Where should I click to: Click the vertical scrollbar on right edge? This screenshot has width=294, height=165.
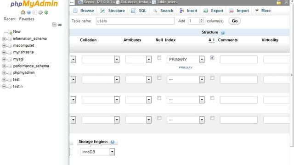[x=292, y=75]
